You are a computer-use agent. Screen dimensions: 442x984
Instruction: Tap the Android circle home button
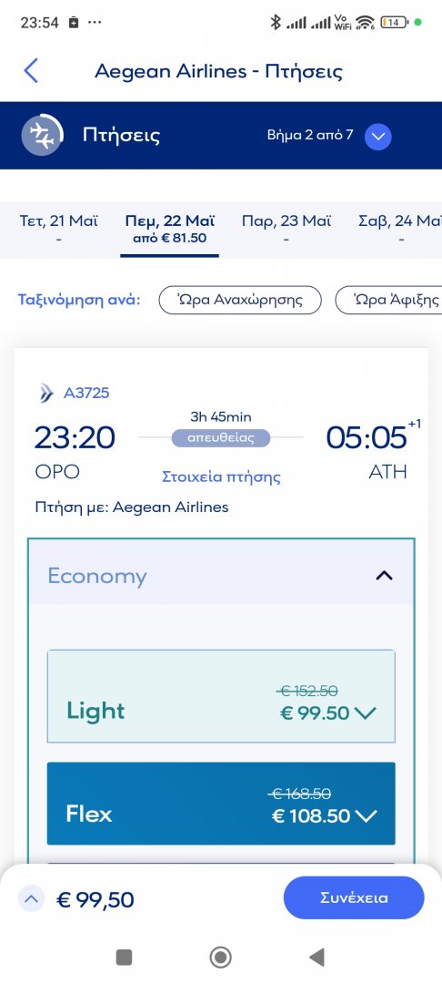point(220,957)
